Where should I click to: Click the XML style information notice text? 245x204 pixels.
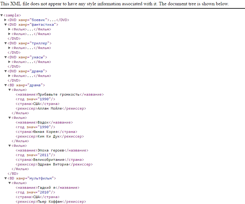tap(115, 4)
